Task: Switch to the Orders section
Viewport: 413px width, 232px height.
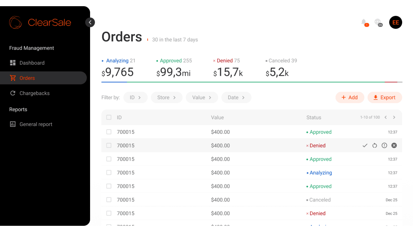Action: click(27, 78)
